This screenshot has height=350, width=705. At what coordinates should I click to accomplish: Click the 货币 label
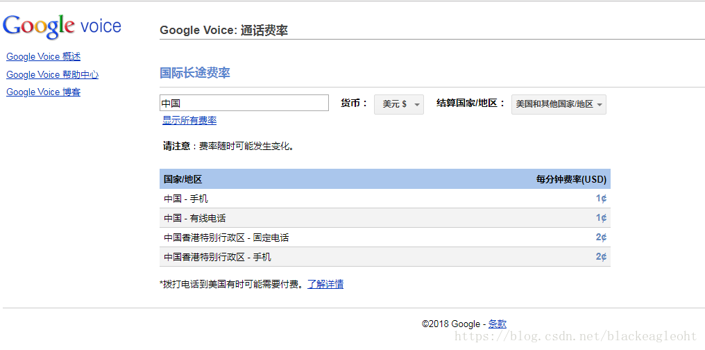coord(355,103)
